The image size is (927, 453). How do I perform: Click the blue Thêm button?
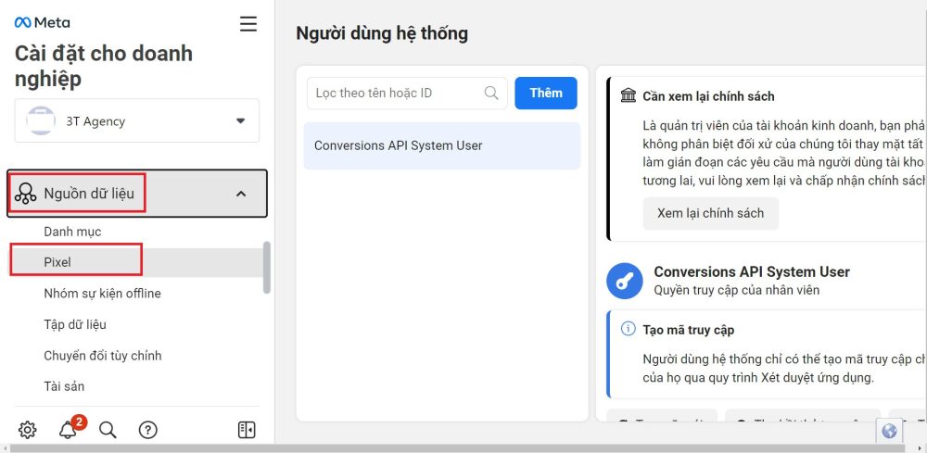(x=546, y=93)
